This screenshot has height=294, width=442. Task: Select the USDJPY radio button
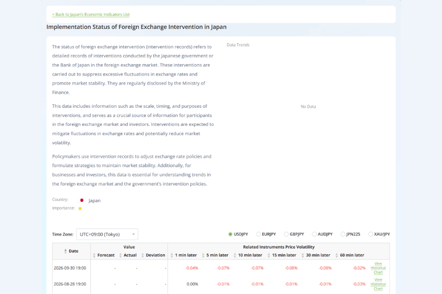pos(230,234)
